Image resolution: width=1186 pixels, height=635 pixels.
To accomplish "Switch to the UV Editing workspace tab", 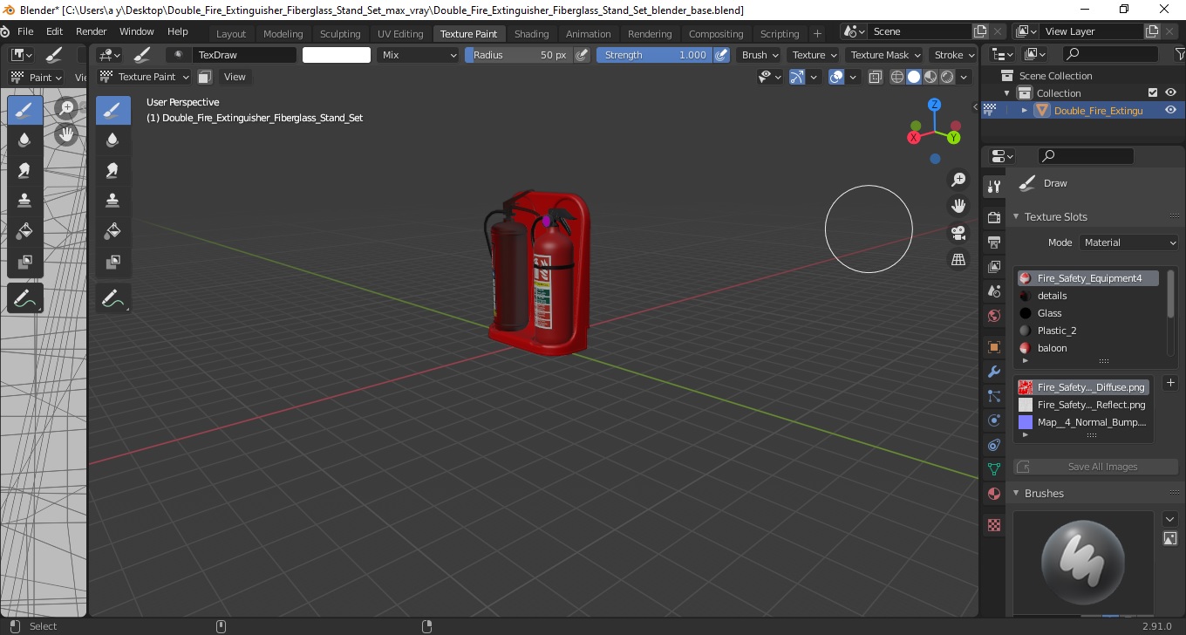I will (x=400, y=34).
